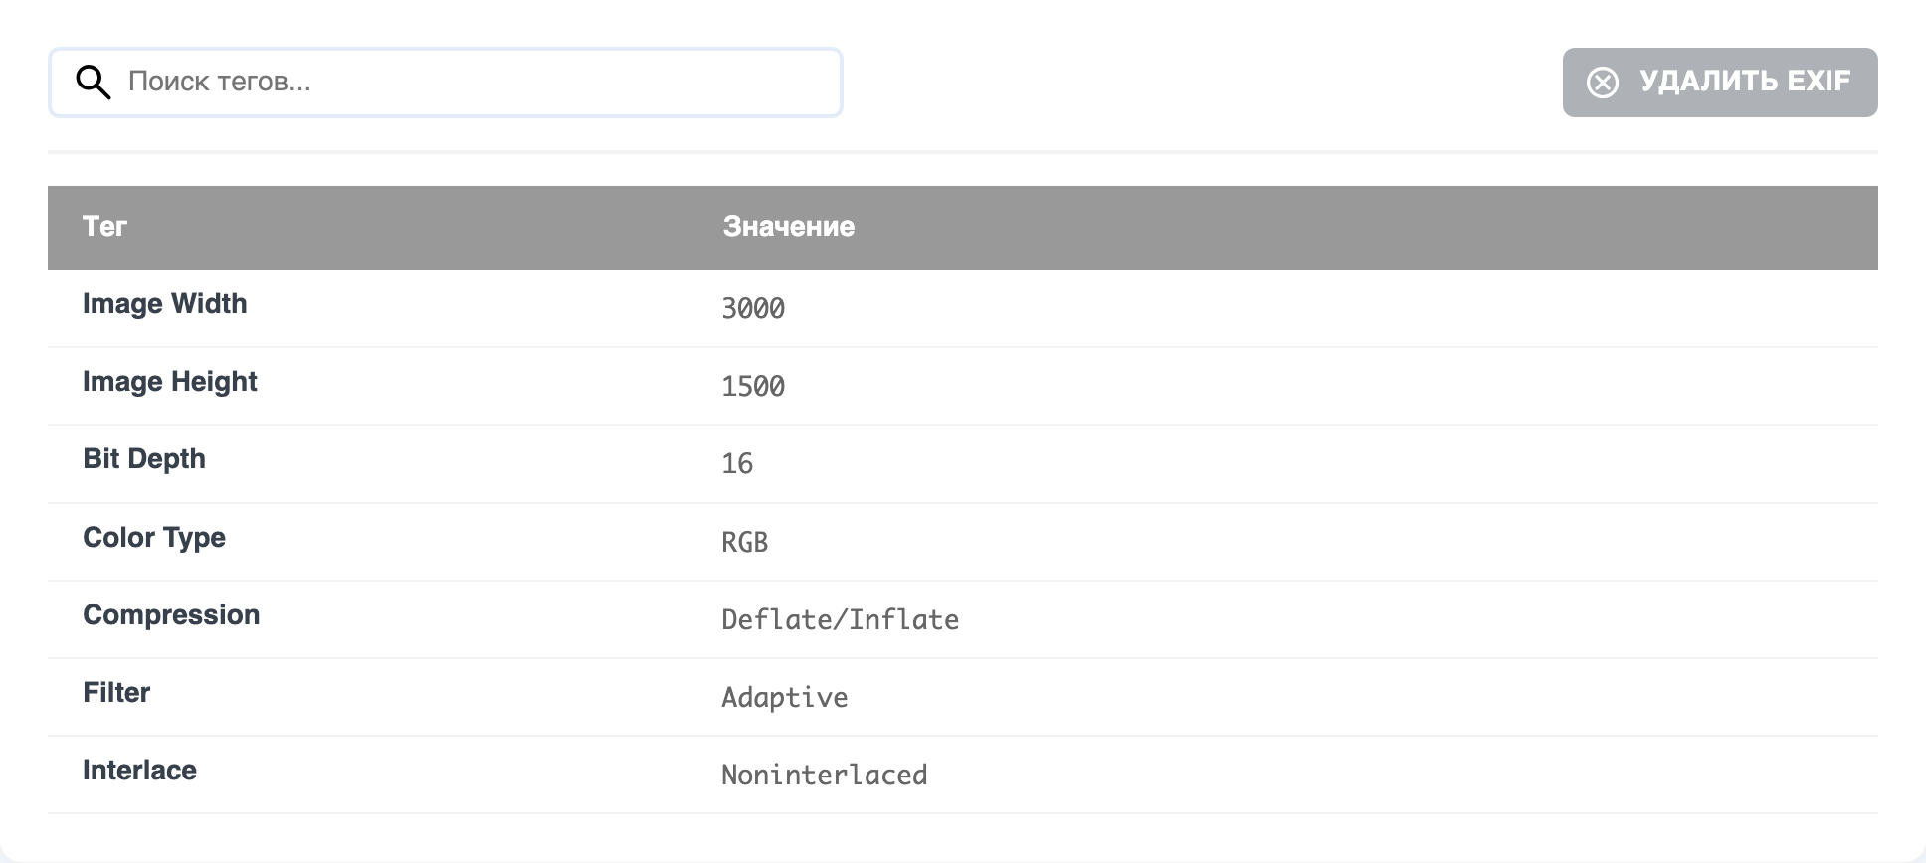Select the Image Height tag label
The height and width of the screenshot is (863, 1926).
169,382
